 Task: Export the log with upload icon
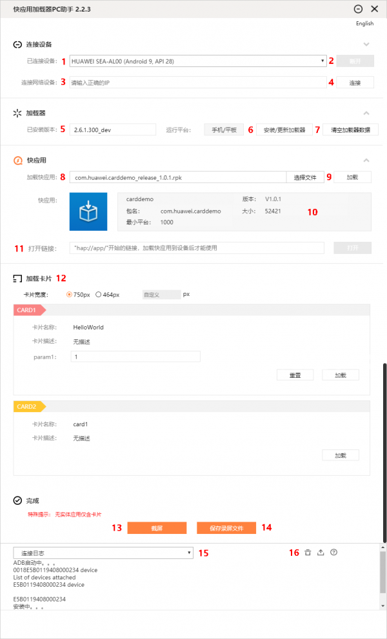321,553
